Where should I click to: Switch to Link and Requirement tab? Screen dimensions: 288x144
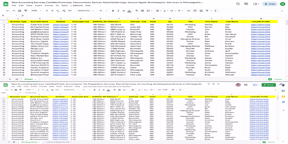click(x=57, y=142)
